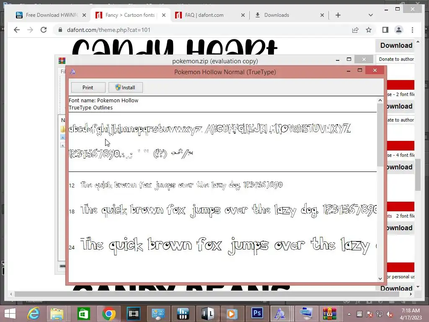Close the HWiNFO browser tab
Viewport: 429px width, 322px height.
pyautogui.click(x=84, y=15)
